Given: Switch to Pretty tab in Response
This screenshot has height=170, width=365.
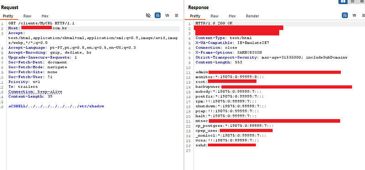Looking at the screenshot, I should (195, 16).
